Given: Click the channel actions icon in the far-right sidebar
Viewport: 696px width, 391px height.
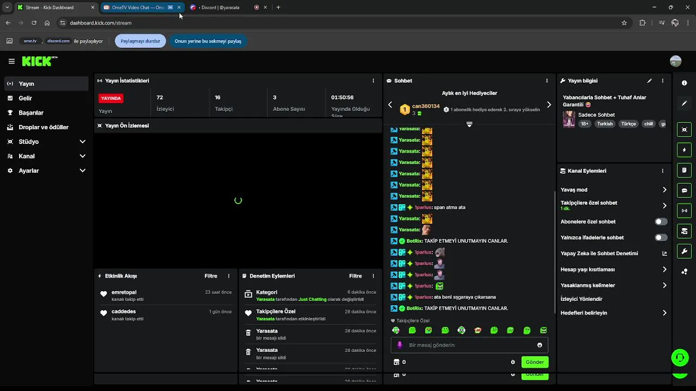Looking at the screenshot, I should tap(684, 231).
